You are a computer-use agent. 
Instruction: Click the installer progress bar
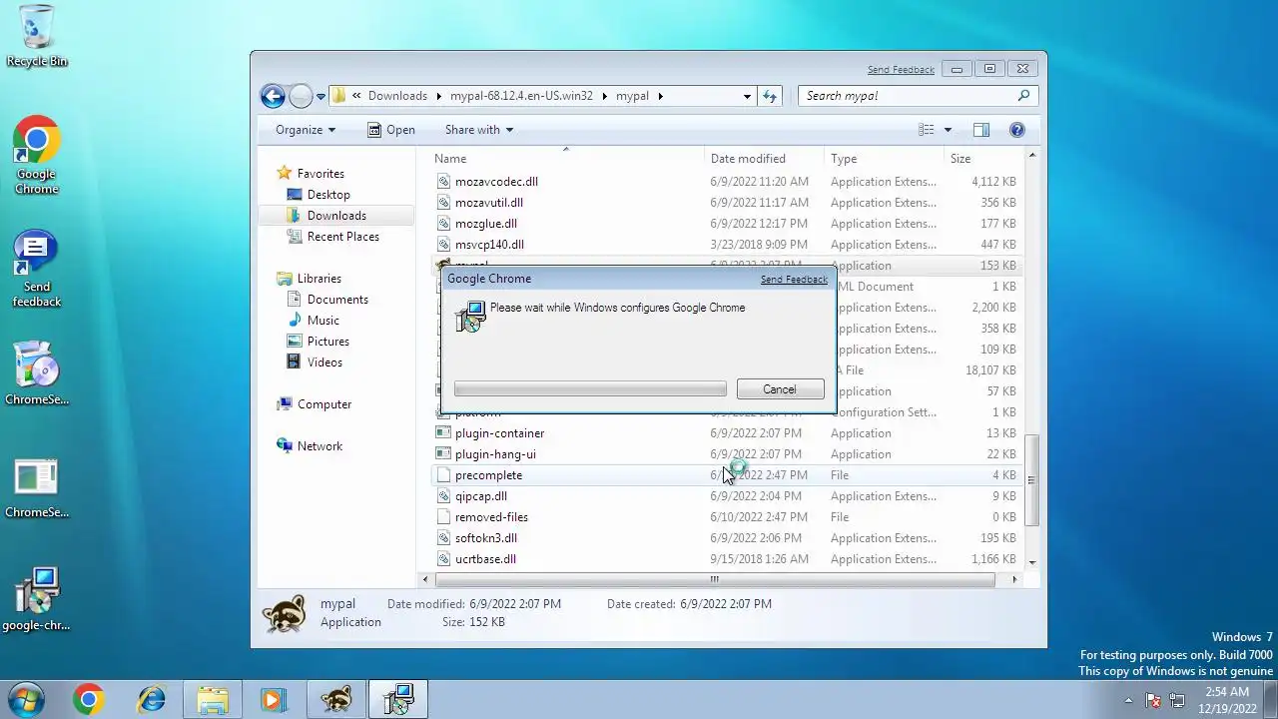point(590,389)
